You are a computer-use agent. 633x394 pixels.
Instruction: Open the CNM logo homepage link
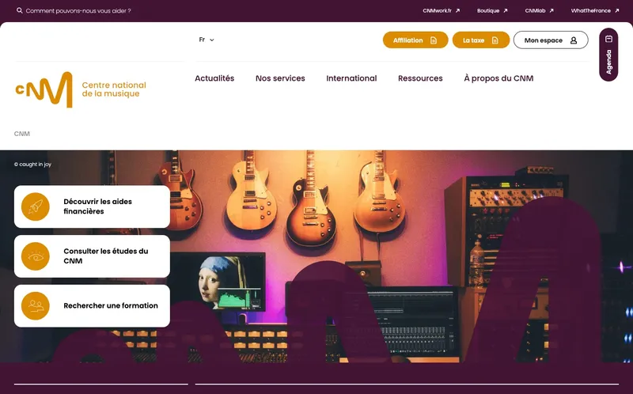(x=81, y=89)
